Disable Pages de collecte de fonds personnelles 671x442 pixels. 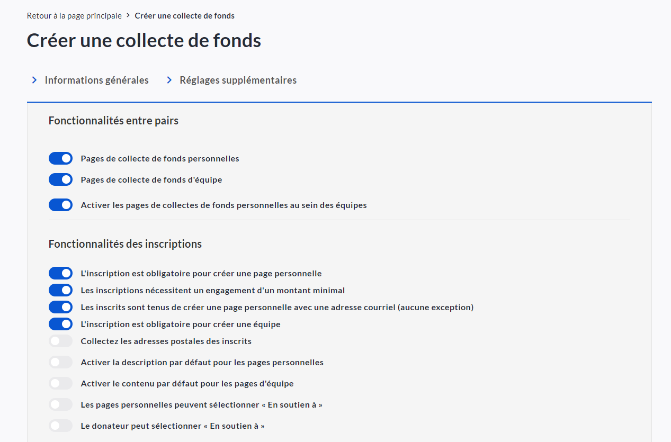(x=60, y=158)
